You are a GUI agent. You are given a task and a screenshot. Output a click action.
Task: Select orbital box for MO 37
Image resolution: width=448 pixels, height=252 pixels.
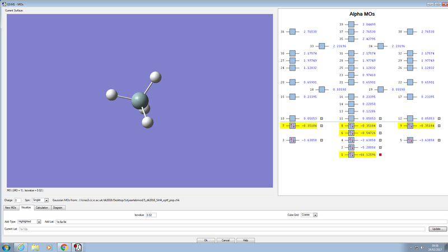pyautogui.click(x=351, y=31)
